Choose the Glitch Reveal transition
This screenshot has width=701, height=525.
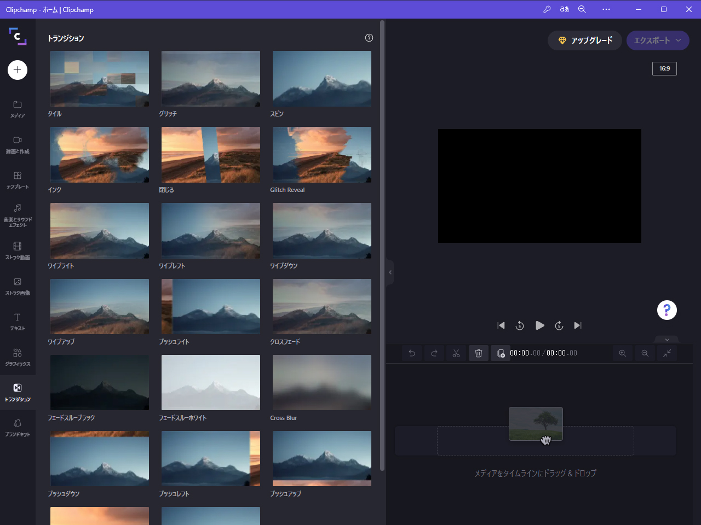(x=322, y=155)
